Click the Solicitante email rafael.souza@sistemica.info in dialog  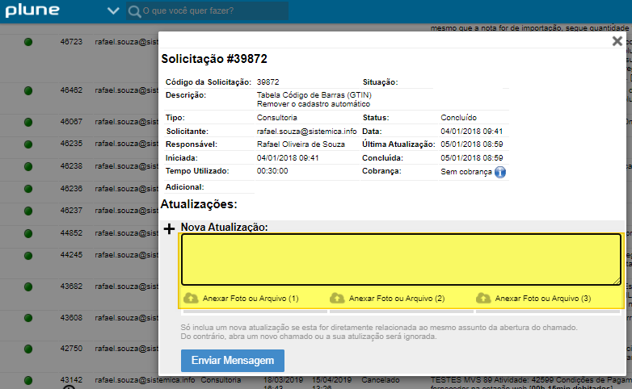pyautogui.click(x=307, y=132)
